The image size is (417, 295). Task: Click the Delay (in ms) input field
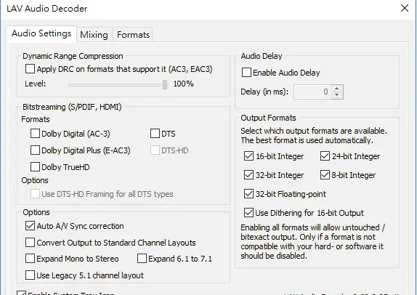pos(312,92)
